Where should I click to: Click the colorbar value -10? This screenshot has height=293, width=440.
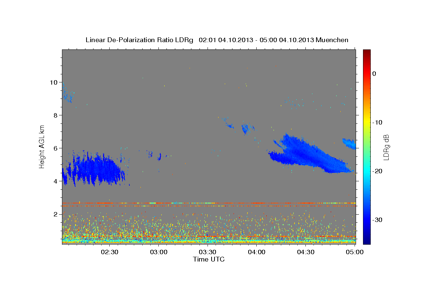tap(377, 122)
